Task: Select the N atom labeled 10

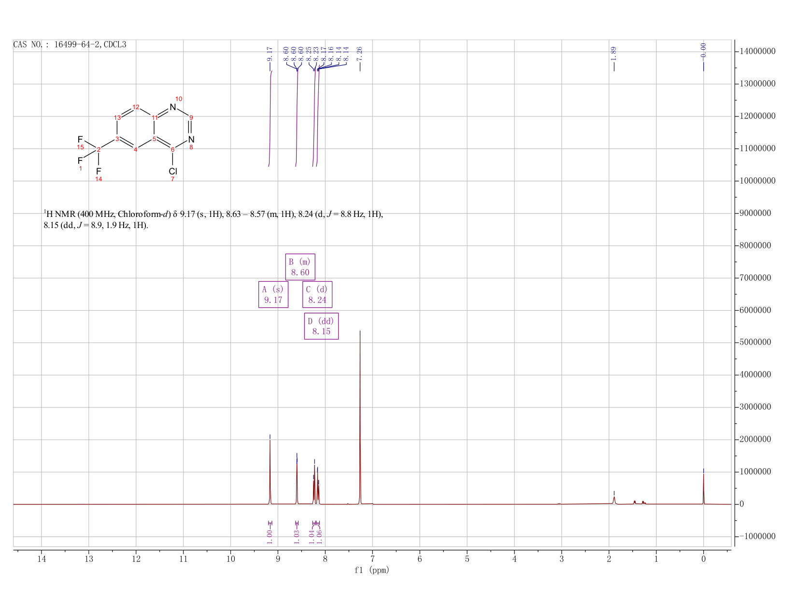Action: tap(173, 107)
